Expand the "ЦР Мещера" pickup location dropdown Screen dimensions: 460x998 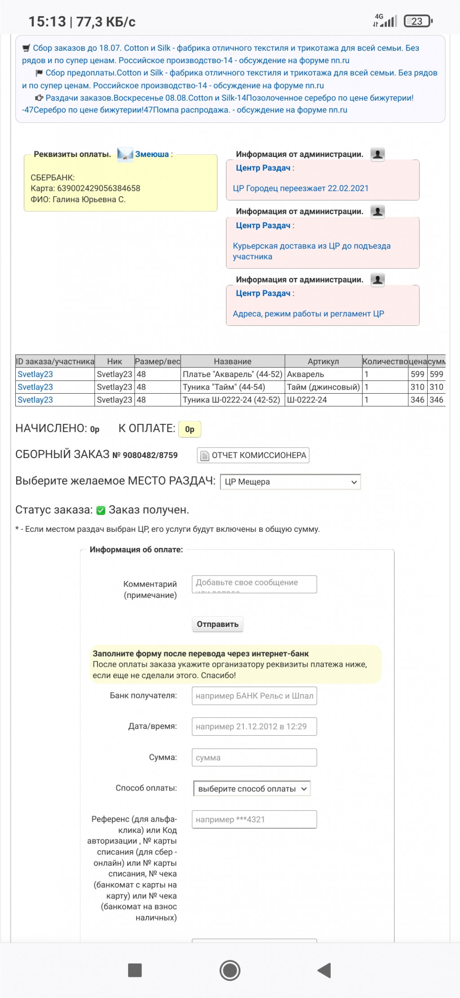[x=290, y=481]
